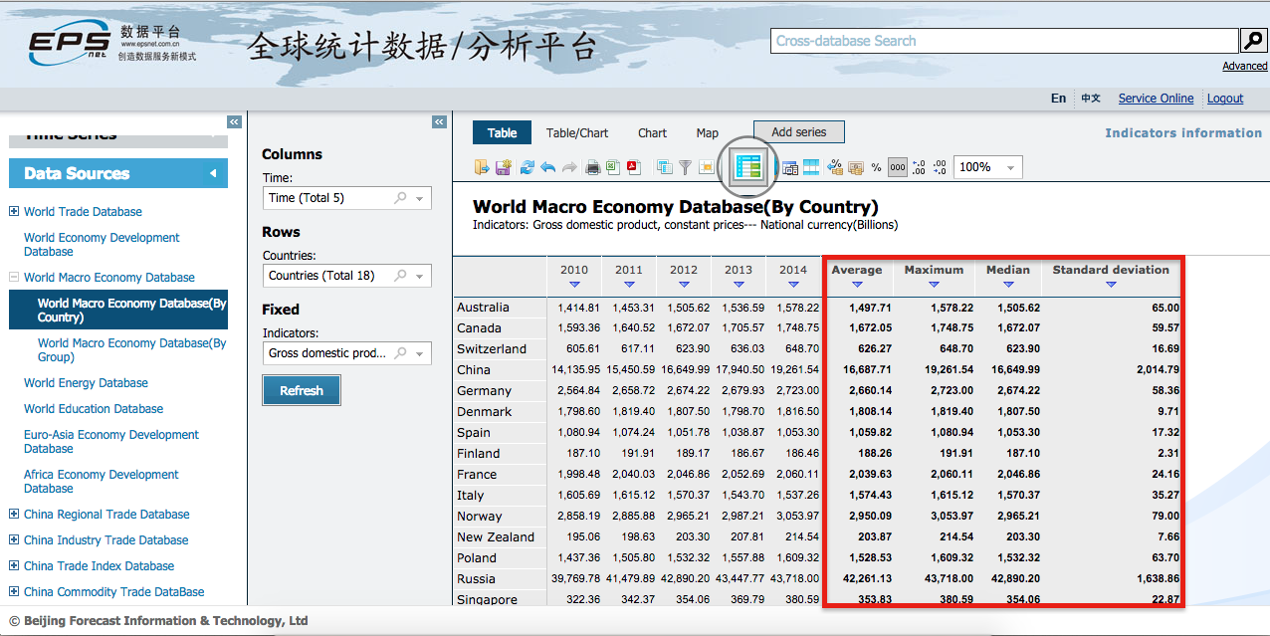
Task: Decrease decimal places icon
Action: pyautogui.click(x=940, y=167)
